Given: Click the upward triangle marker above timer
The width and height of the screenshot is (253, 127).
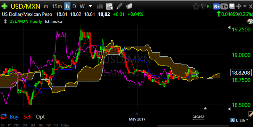Looking at the screenshot, I should [205, 108].
